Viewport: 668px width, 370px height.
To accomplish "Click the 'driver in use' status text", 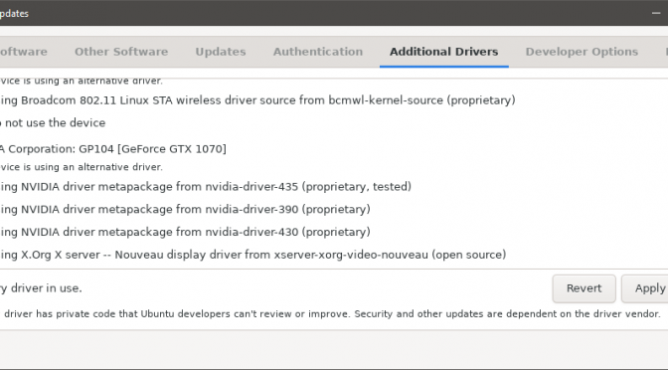I will coord(41,288).
